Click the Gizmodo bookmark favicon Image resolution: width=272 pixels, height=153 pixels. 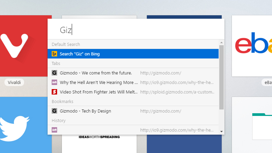pos(54,111)
